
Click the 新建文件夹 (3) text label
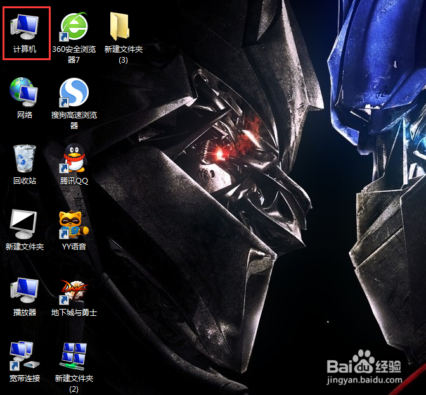click(124, 54)
